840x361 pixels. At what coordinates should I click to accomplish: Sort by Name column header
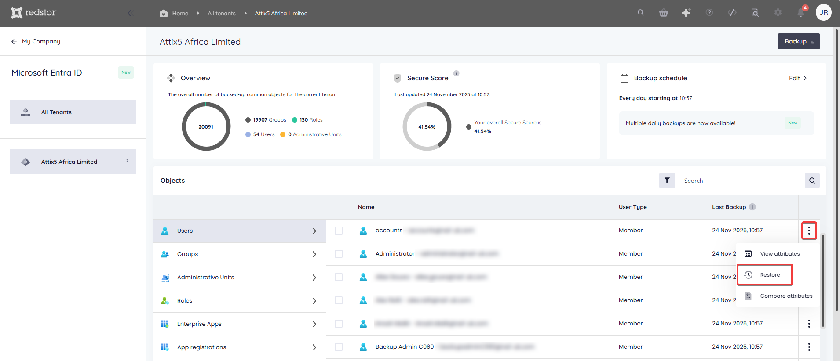(366, 207)
